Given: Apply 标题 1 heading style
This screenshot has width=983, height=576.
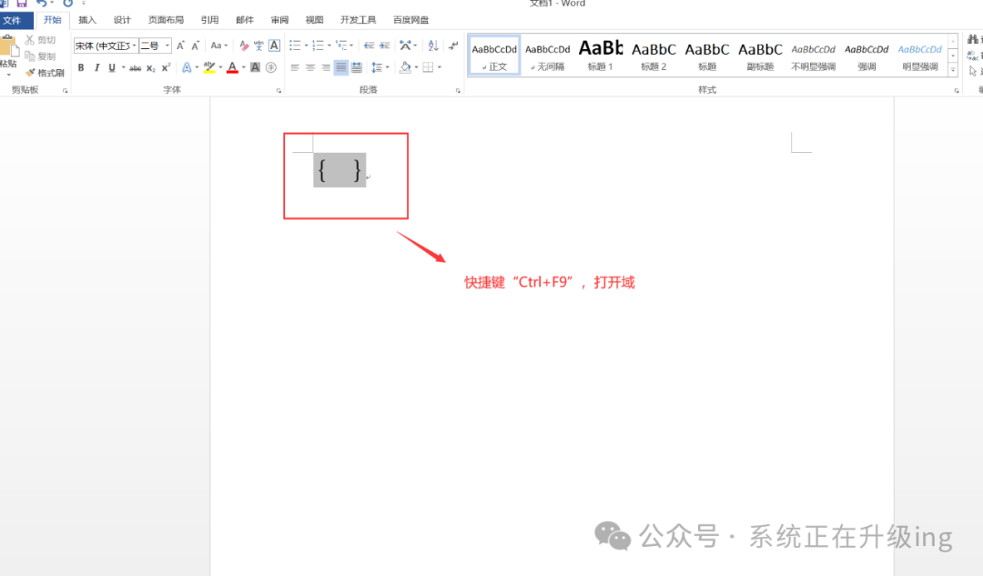Looking at the screenshot, I should click(600, 56).
